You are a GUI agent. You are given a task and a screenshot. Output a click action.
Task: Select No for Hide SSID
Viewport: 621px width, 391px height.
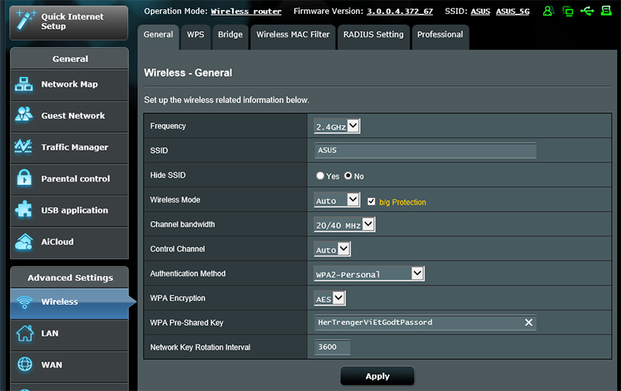[349, 176]
